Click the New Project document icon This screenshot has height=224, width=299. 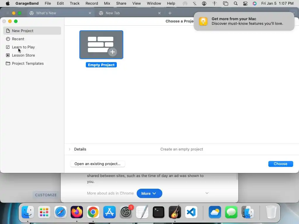(x=8, y=31)
